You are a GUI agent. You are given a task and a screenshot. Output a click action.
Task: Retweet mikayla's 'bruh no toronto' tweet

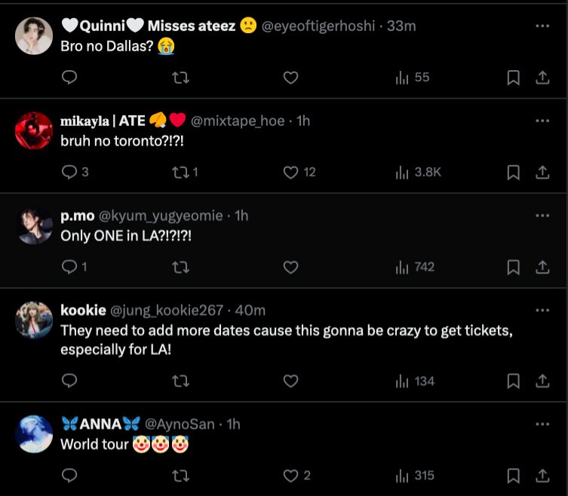(180, 173)
